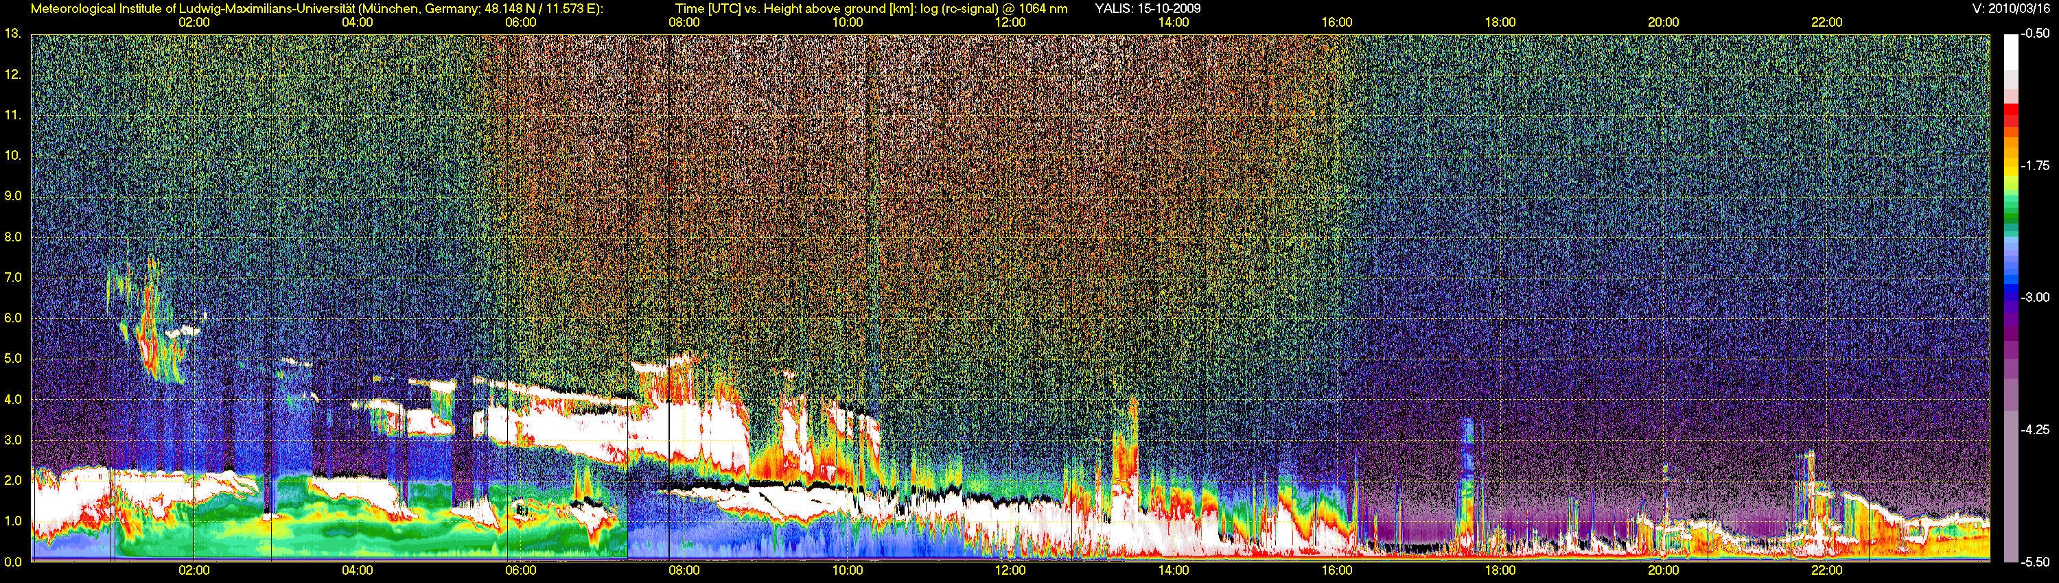The width and height of the screenshot is (2059, 583).
Task: Click '12:00' on the upper time axis
Action: tap(1010, 23)
